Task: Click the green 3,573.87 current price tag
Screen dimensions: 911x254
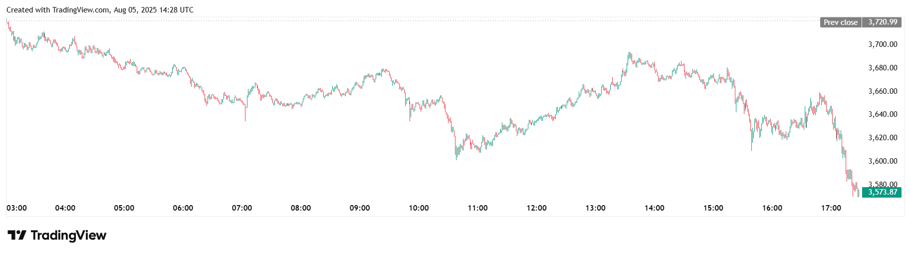Action: (x=882, y=192)
